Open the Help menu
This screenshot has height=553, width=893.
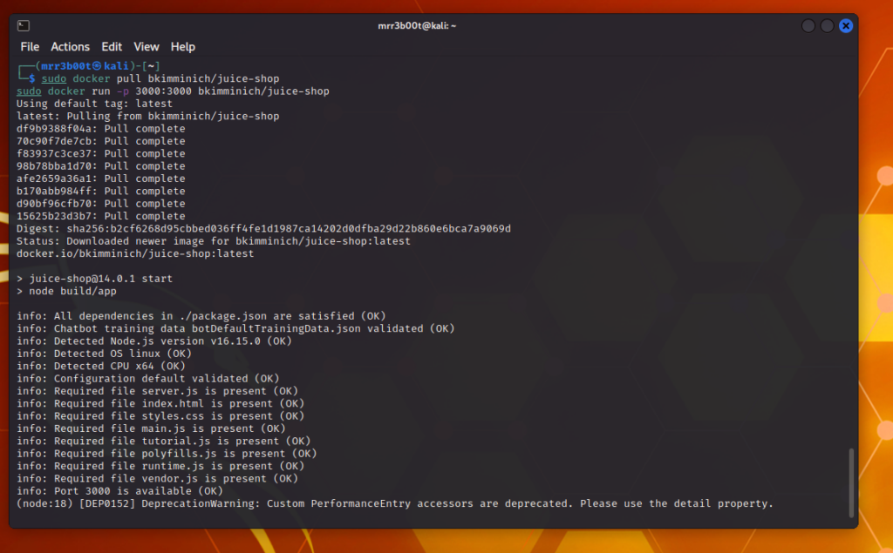click(x=183, y=47)
